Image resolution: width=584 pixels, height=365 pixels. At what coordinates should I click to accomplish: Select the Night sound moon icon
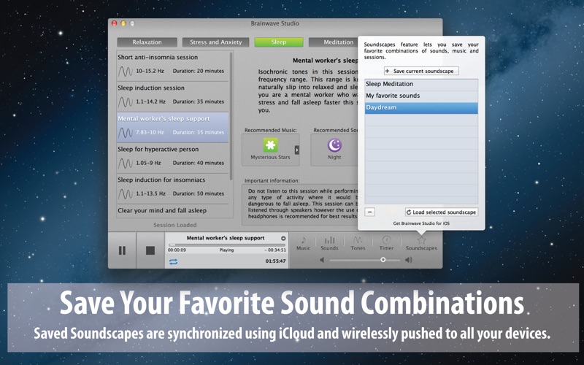click(x=334, y=145)
